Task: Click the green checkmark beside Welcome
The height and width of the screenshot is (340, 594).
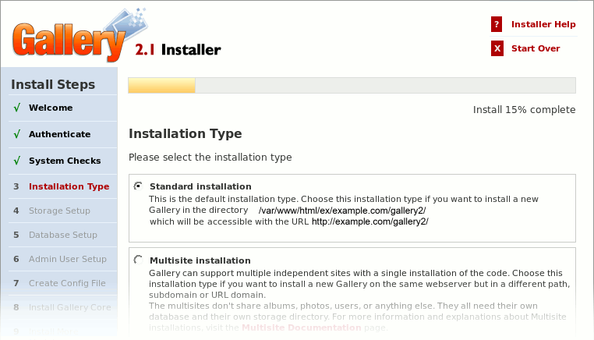Action: (x=17, y=108)
